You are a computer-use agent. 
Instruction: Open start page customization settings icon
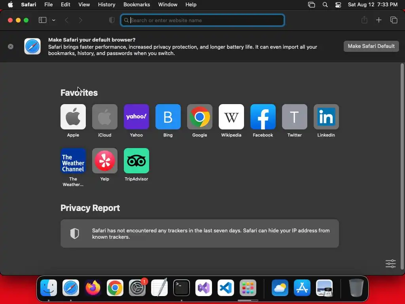(390, 264)
